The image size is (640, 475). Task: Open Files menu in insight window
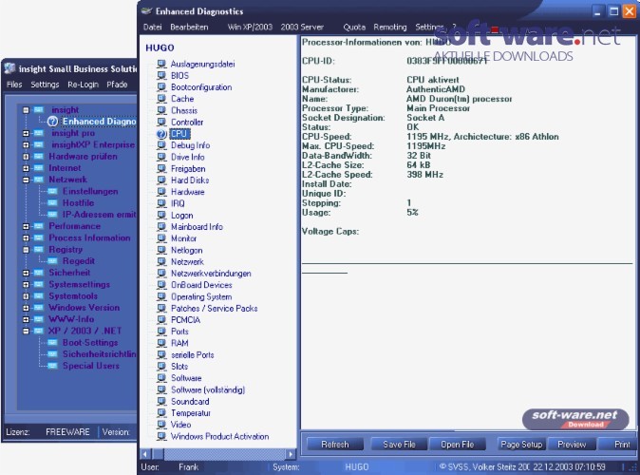(x=14, y=85)
